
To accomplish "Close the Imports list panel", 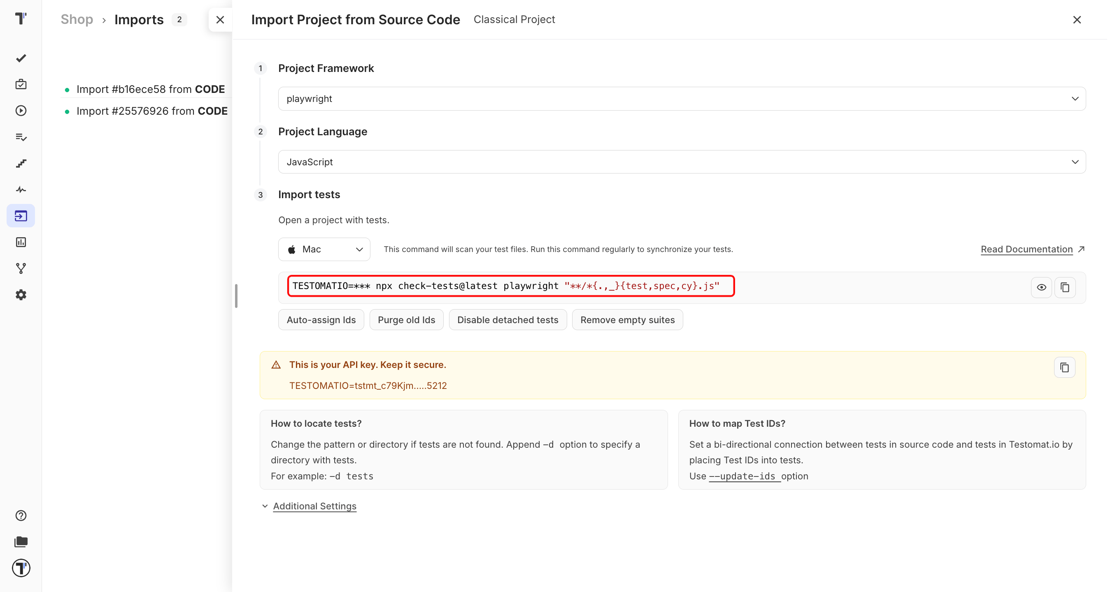I will click(220, 19).
